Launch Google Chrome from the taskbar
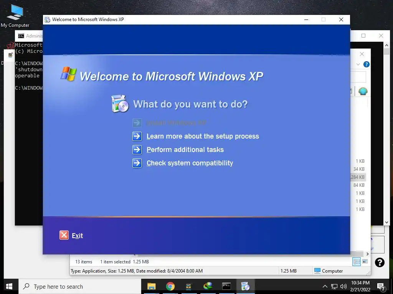The image size is (393, 294). [x=170, y=286]
